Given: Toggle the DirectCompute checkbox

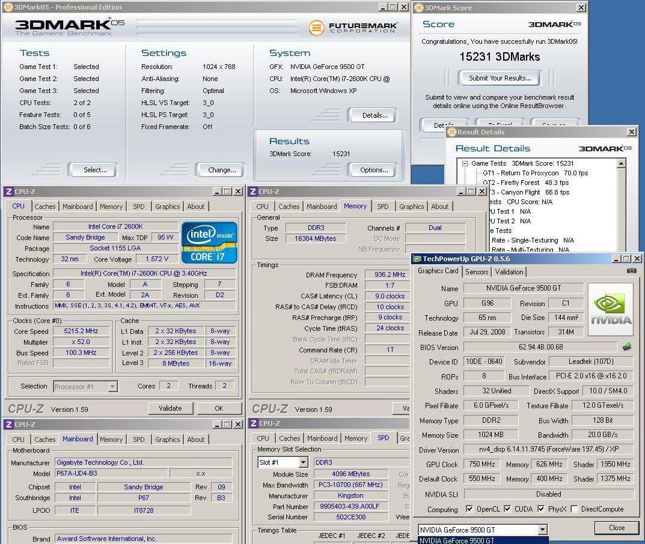Looking at the screenshot, I should [574, 509].
